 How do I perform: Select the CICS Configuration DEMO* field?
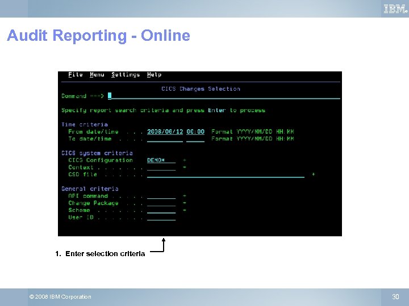(161, 160)
